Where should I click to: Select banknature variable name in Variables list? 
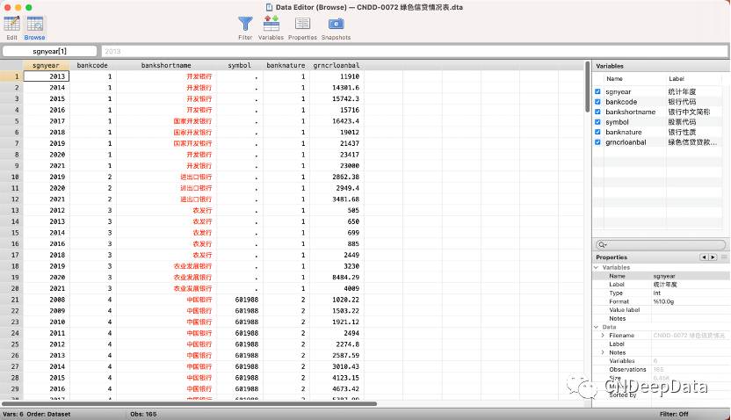[623, 133]
